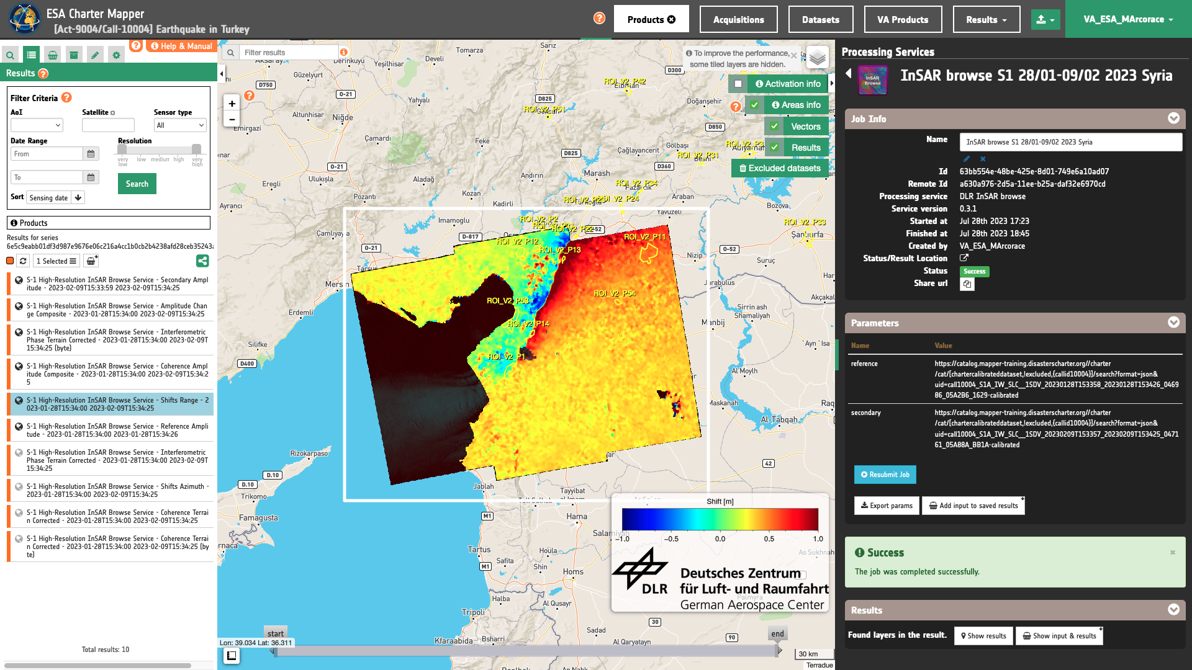
Task: Open the VA_ESA_MArcorace user menu
Action: [1128, 19]
